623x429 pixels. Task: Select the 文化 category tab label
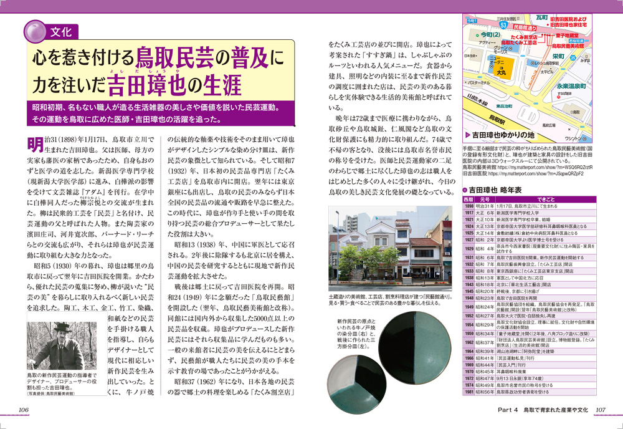click(61, 32)
